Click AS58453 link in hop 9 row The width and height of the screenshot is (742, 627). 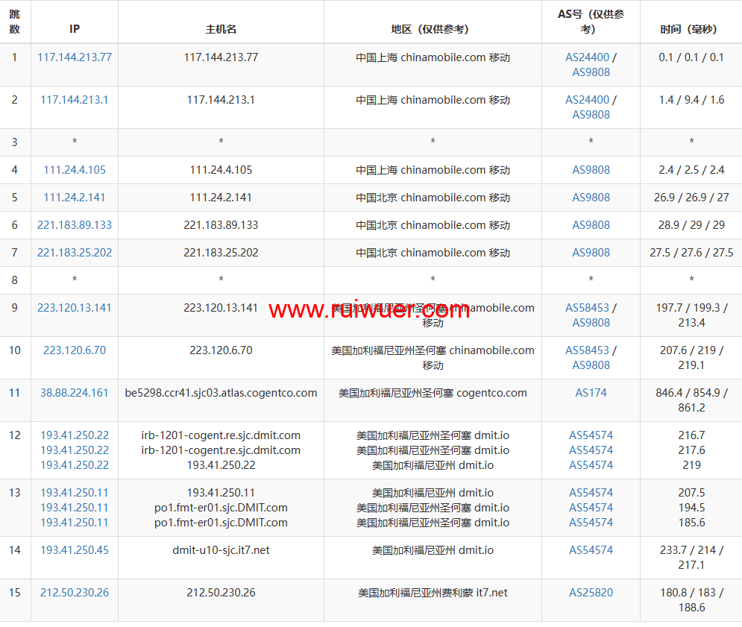coord(587,308)
